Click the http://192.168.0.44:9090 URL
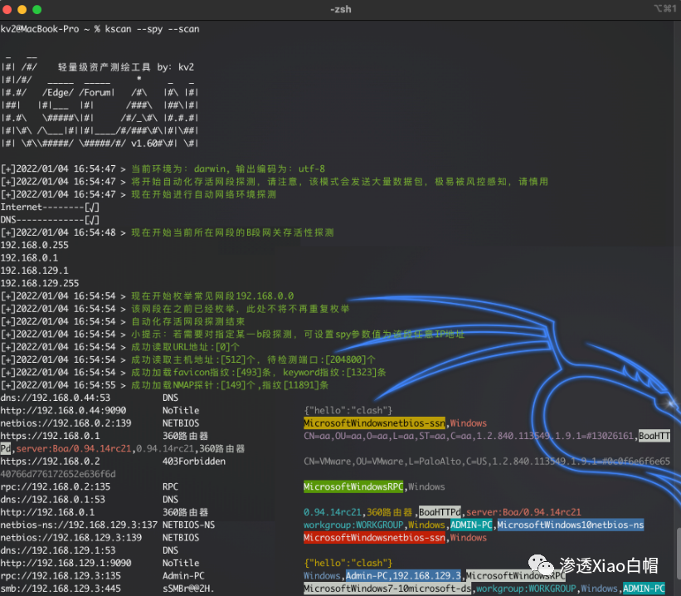 coord(63,410)
